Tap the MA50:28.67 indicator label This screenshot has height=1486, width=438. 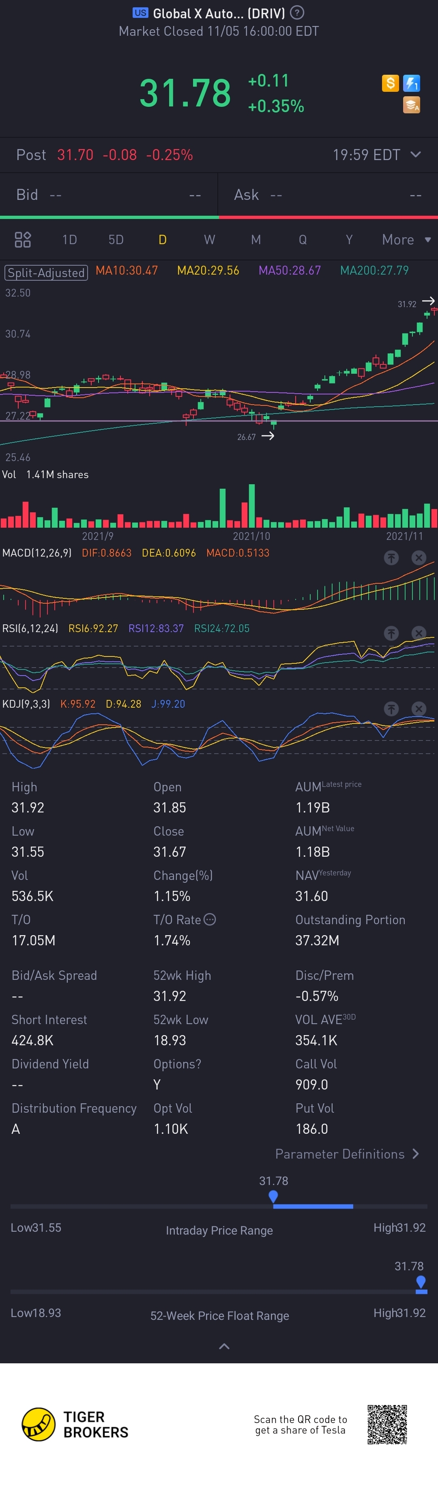290,271
